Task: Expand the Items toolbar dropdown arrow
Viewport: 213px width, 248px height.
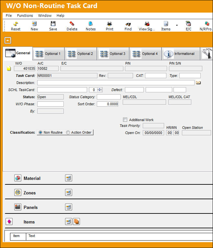Action: [x=177, y=25]
